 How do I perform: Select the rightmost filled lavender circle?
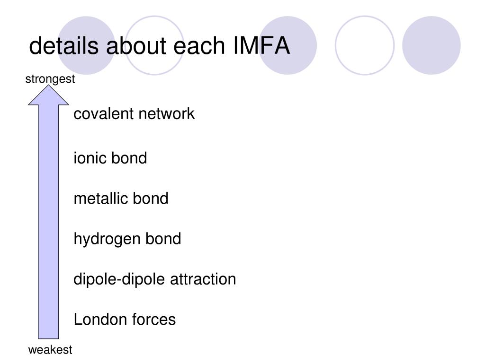pyautogui.click(x=431, y=45)
